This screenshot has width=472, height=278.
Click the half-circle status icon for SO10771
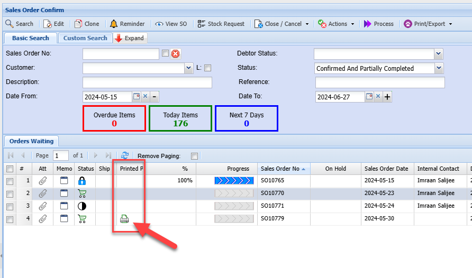[82, 206]
